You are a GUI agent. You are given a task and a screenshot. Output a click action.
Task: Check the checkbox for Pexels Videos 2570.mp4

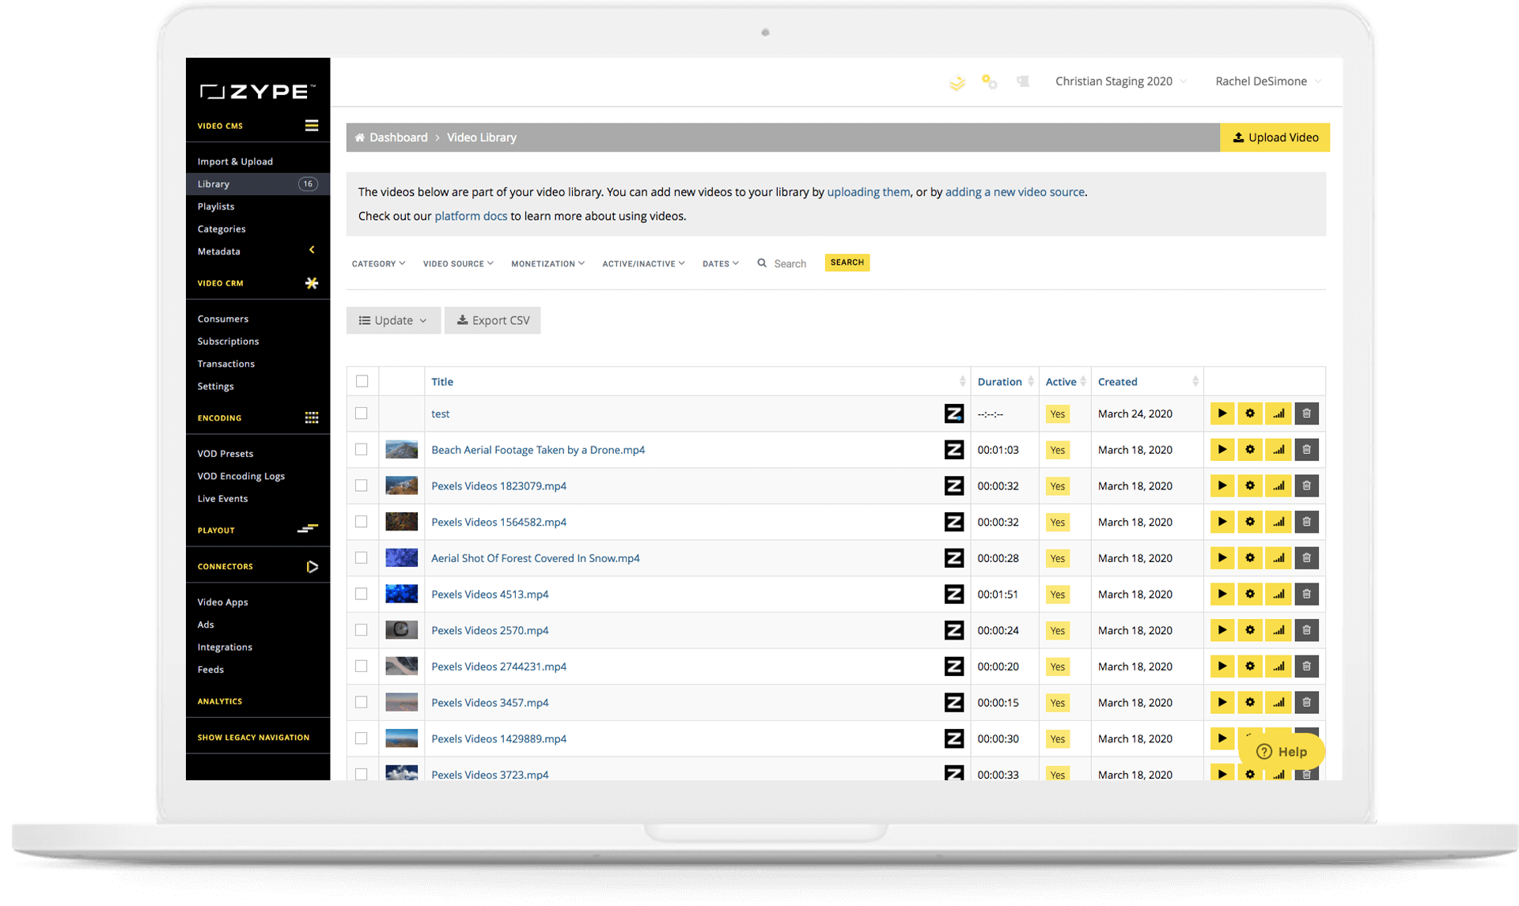pos(362,630)
